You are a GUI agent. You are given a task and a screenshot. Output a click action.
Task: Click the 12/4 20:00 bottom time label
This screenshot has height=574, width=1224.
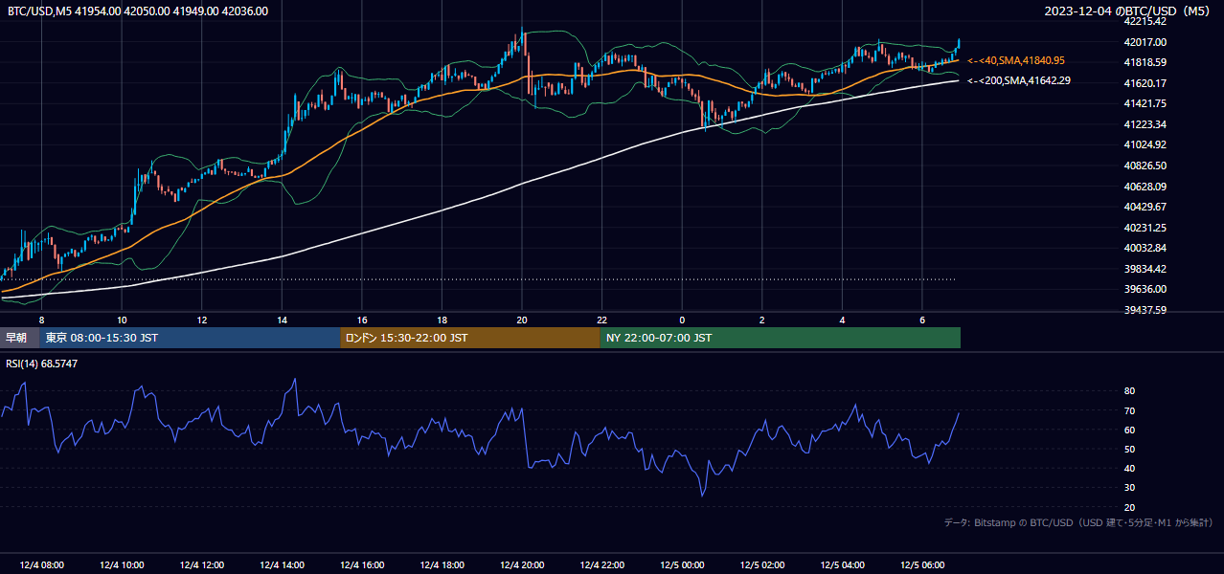[522, 565]
